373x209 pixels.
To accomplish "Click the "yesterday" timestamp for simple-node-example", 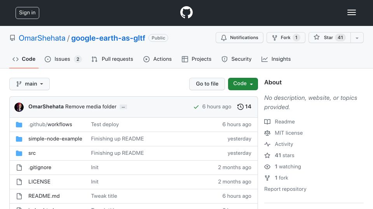I will tap(239, 139).
